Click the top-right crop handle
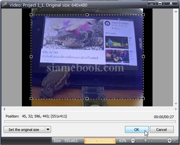The image size is (180, 145). [x=143, y=15]
